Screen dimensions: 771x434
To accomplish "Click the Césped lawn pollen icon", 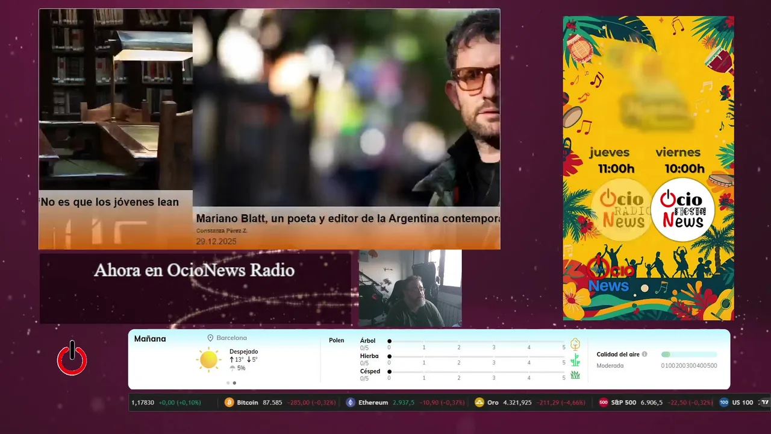I will tap(575, 375).
